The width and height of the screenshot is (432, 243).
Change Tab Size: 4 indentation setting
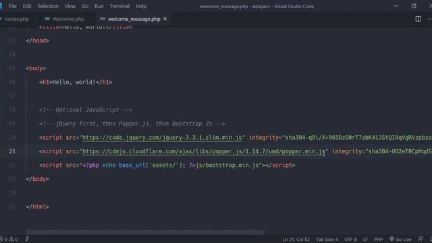pyautogui.click(x=327, y=240)
